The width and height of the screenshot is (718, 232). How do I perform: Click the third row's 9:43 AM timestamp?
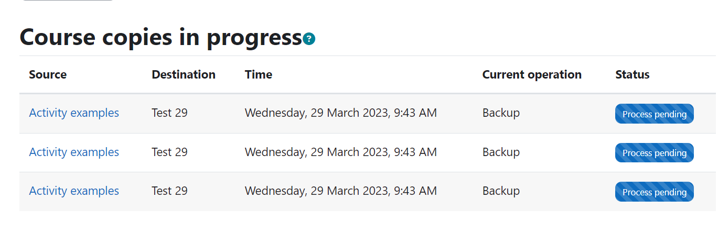pos(415,191)
